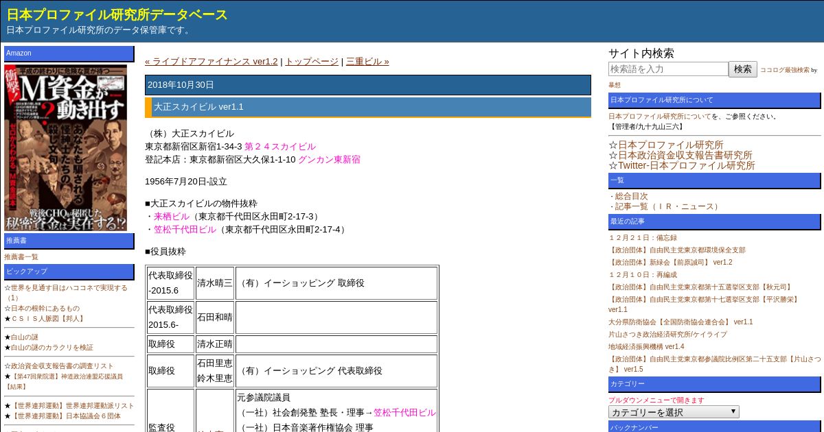
Task: Open recent post １２月１０日：再編成
Action: pyautogui.click(x=643, y=275)
